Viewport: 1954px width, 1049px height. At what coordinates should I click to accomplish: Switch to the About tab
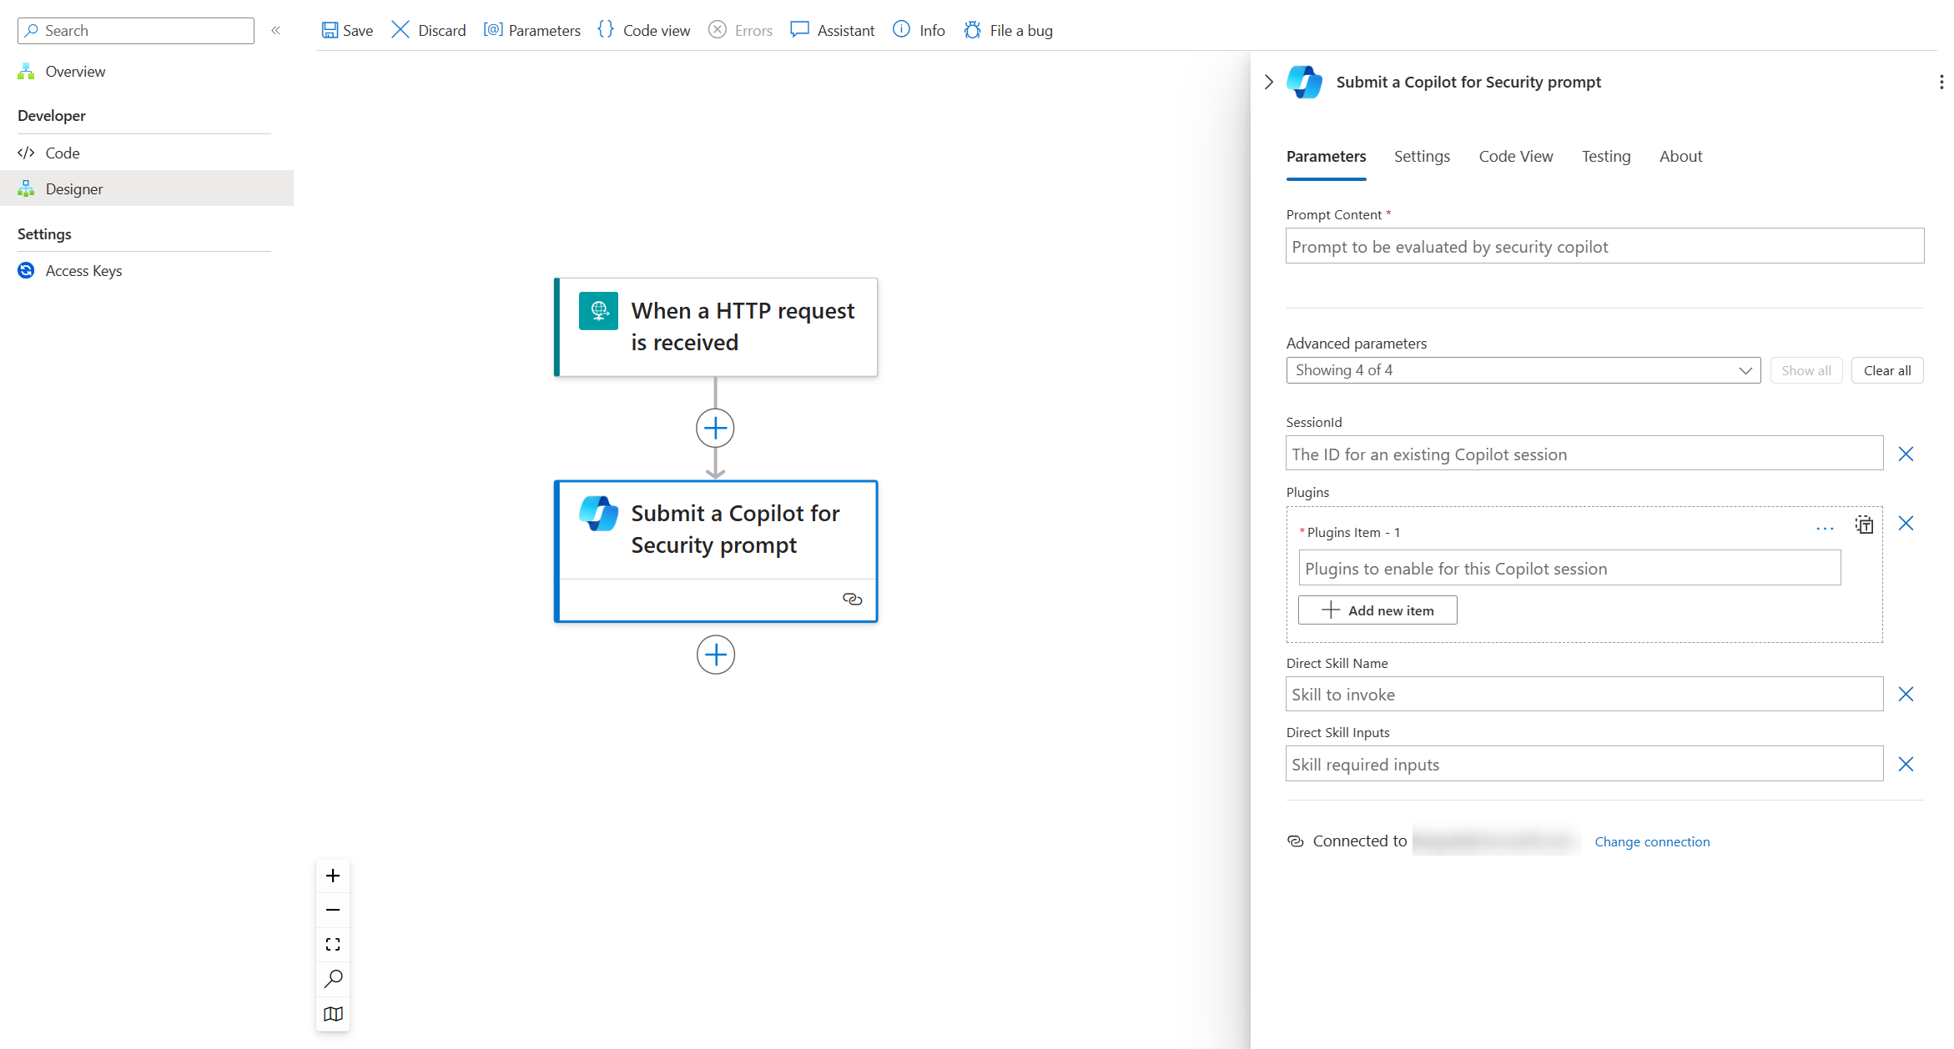[x=1680, y=157]
